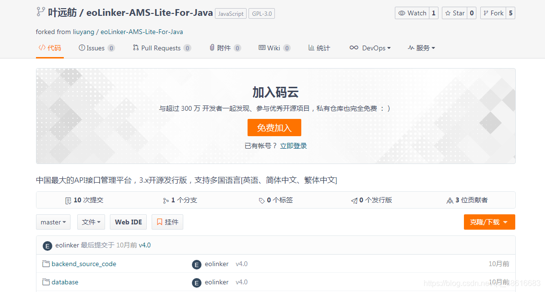This screenshot has height=292, width=545.
Task: Follow the 立即登录 link
Action: click(293, 146)
